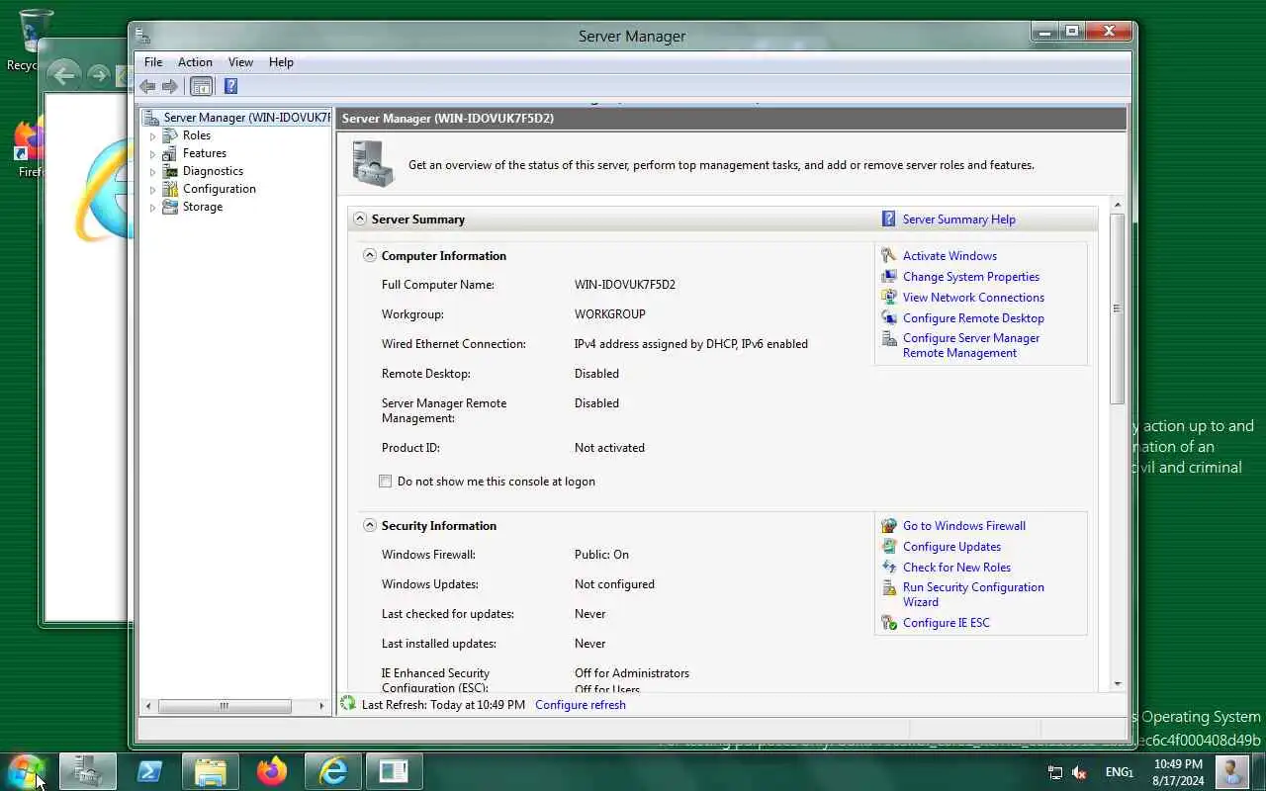
Task: Open the View Network Connections link
Action: [973, 298]
